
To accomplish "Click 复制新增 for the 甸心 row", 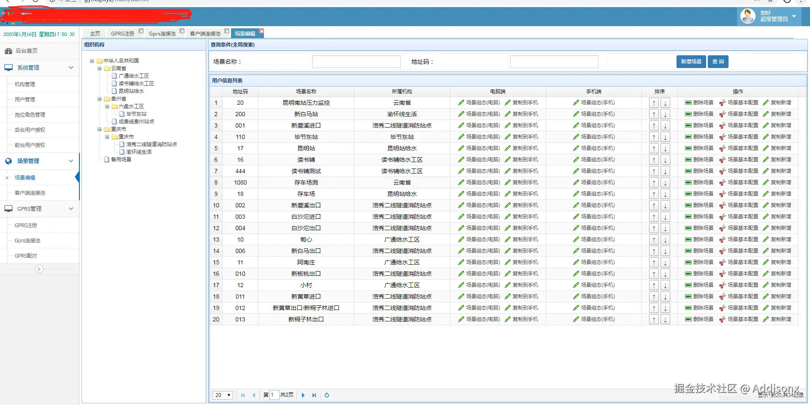I will (x=777, y=239).
